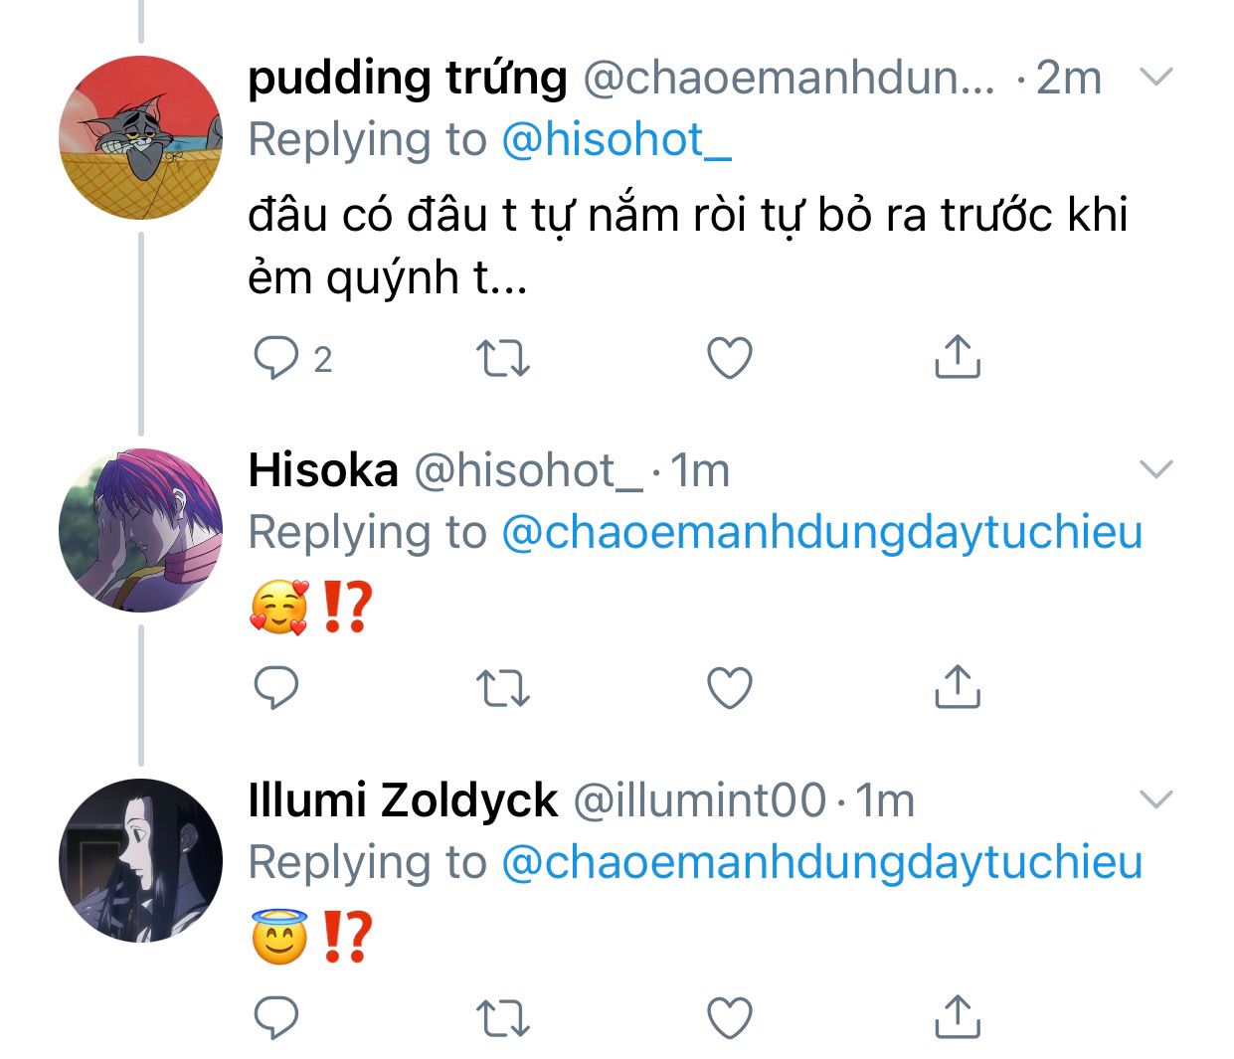1234x1059 pixels.
Task: Reply to Illumi Zoldyck's tweet
Action: click(275, 1017)
